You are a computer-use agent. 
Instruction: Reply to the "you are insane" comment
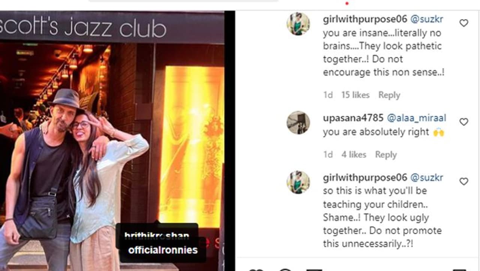pos(389,95)
